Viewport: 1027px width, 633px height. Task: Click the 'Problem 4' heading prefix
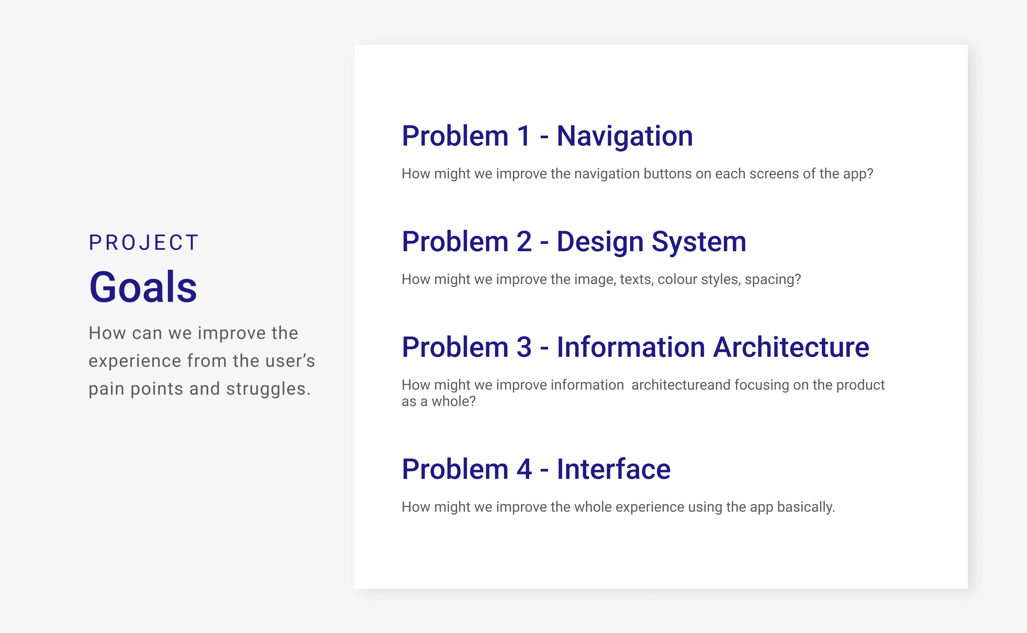point(466,469)
